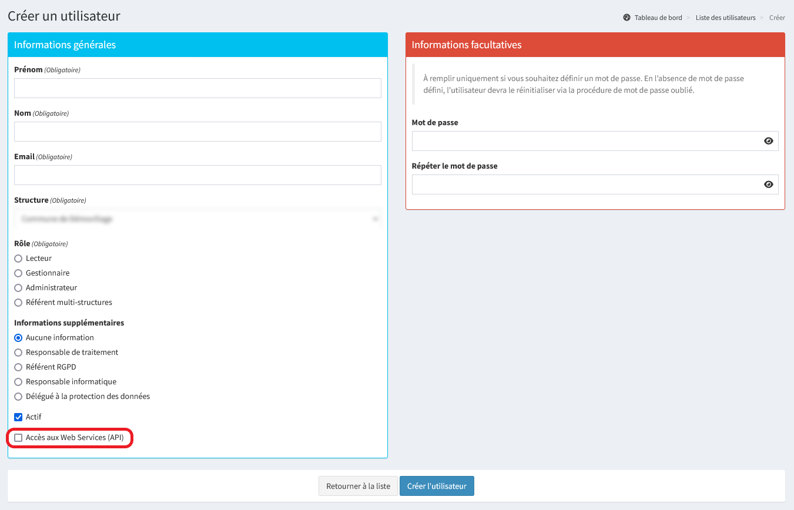
Task: Open Tableau de bord breadcrumb link
Action: point(658,18)
